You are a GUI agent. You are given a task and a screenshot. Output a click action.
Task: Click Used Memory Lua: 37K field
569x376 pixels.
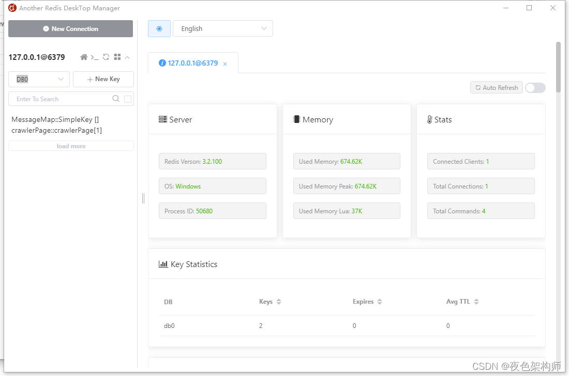347,211
